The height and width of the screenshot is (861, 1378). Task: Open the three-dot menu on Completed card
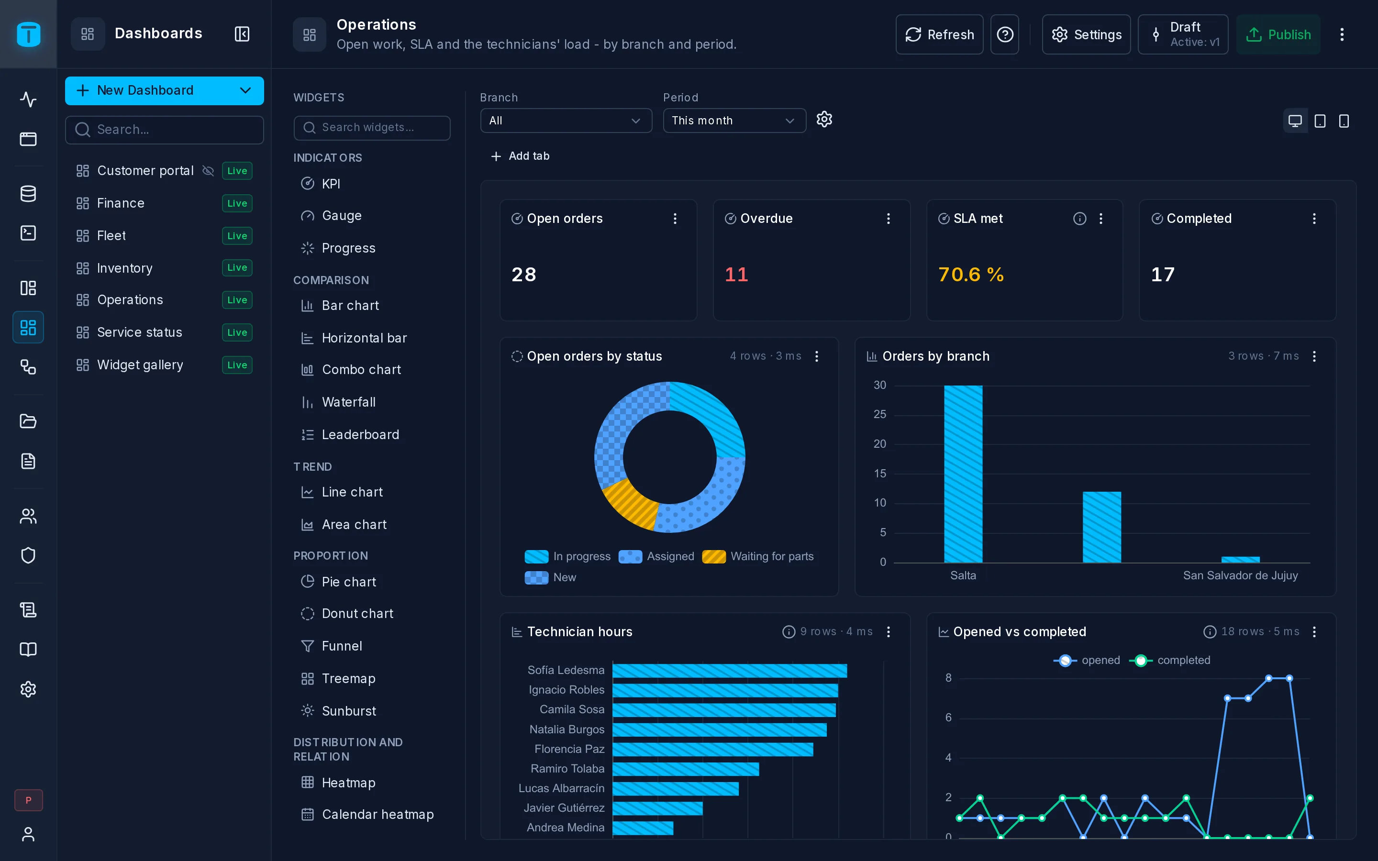pos(1314,219)
